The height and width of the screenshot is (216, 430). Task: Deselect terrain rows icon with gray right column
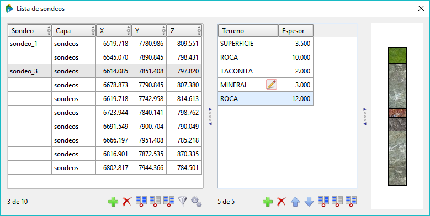coord(337,202)
